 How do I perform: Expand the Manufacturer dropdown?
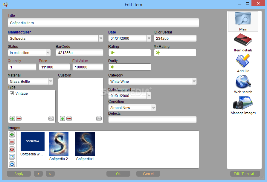click(x=101, y=38)
